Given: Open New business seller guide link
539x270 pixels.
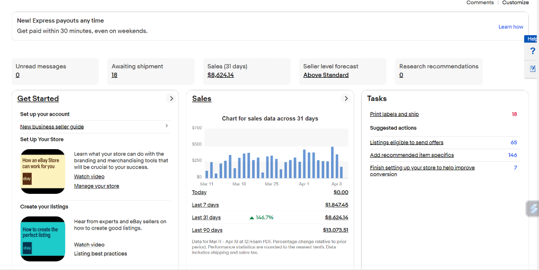Looking at the screenshot, I should (52, 127).
